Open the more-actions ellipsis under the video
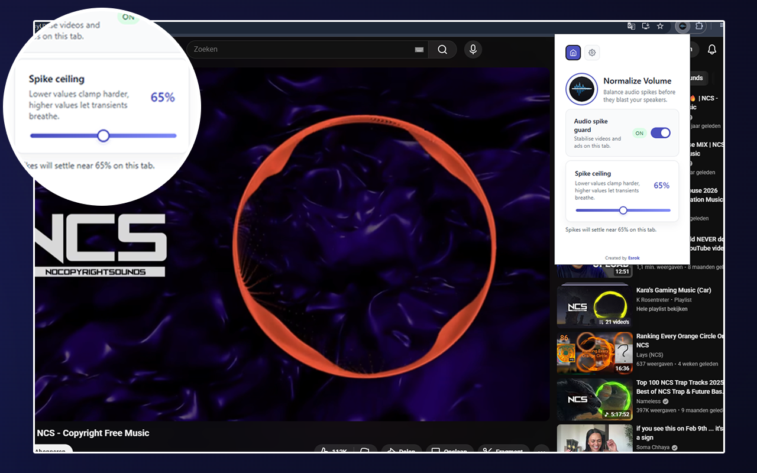Screen dimensions: 757x473 tap(541, 451)
